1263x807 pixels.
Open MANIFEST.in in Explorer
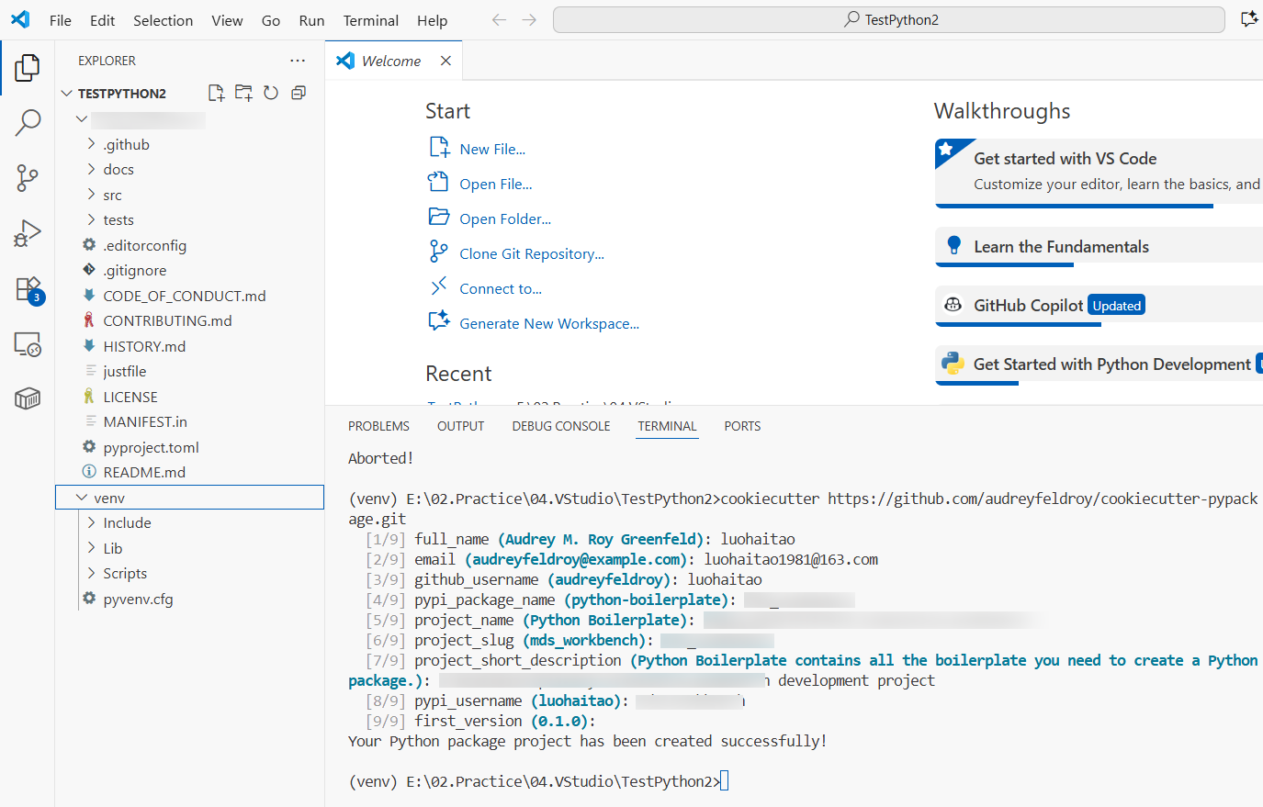[x=190, y=421]
